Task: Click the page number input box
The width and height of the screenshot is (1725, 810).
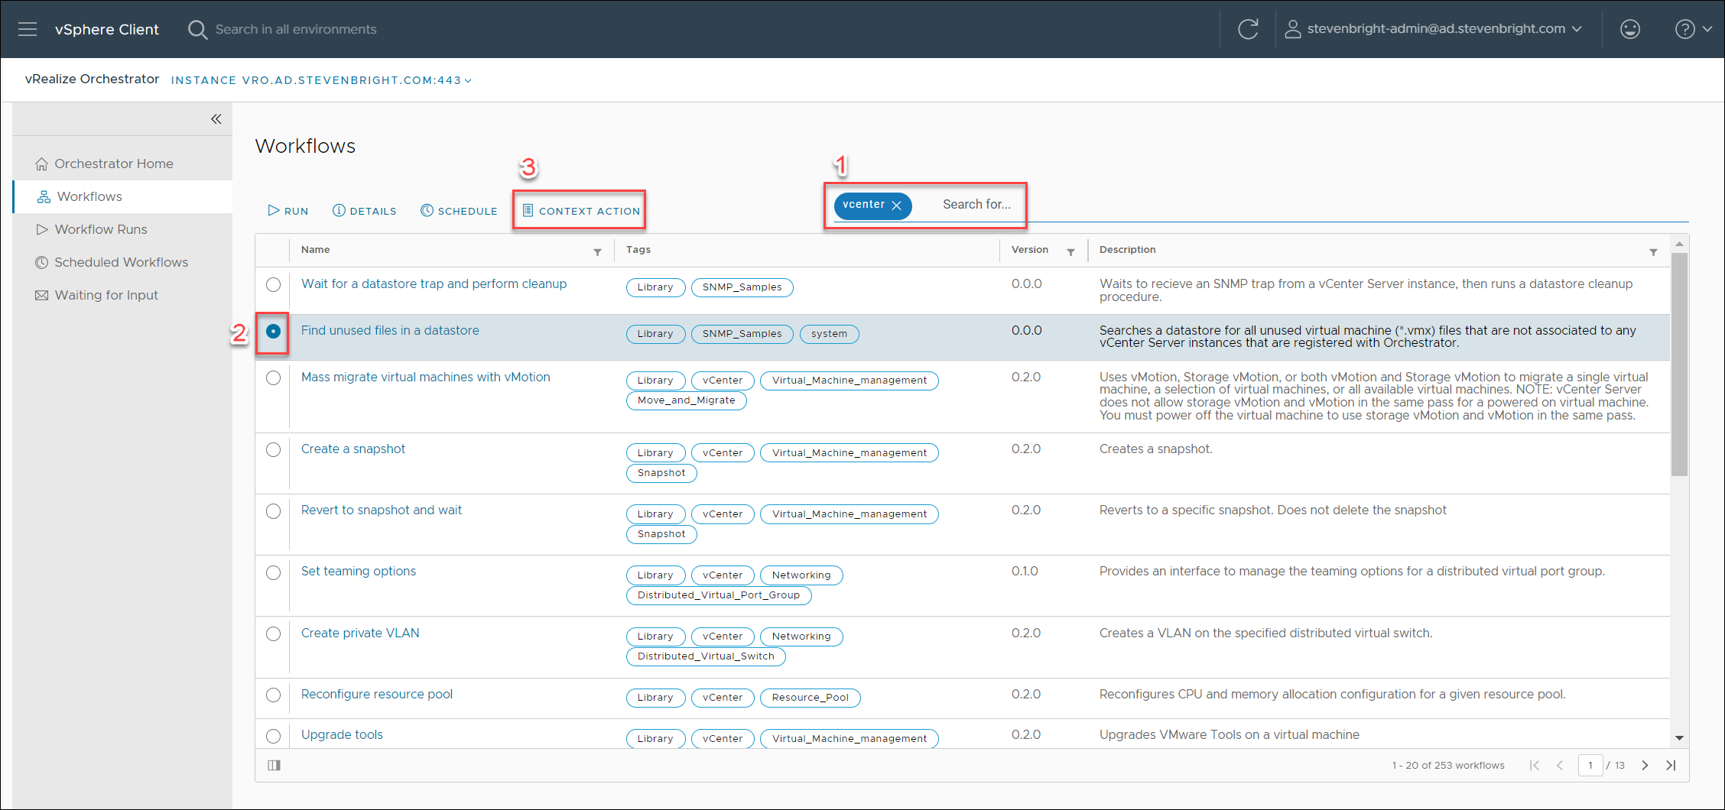Action: click(1590, 765)
